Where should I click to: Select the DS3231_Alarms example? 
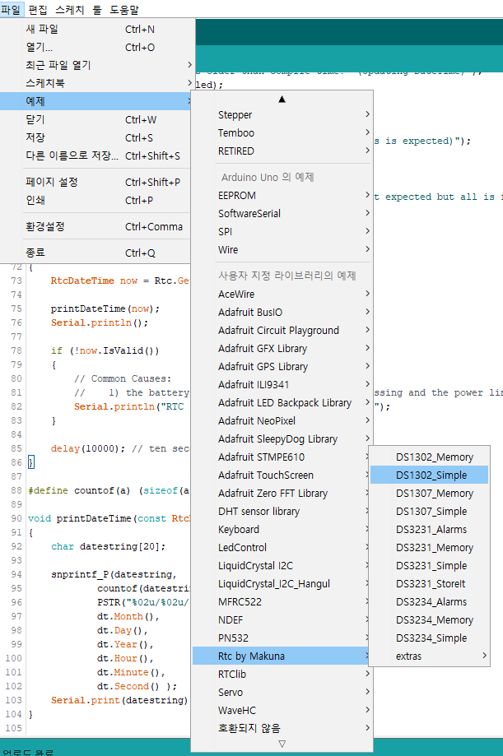tap(430, 529)
